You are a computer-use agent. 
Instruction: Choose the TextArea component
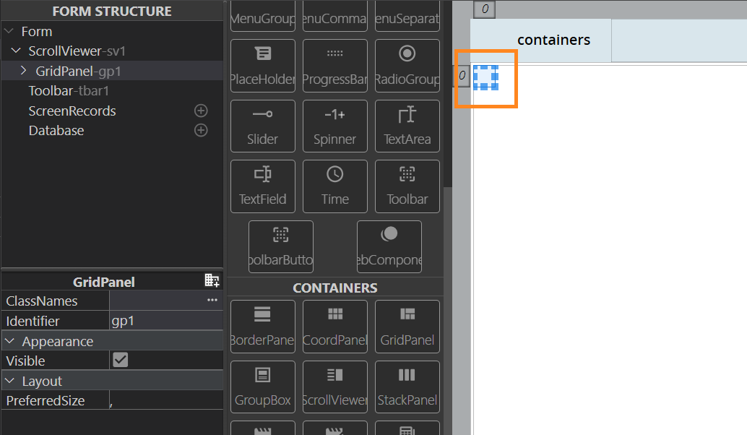click(407, 126)
